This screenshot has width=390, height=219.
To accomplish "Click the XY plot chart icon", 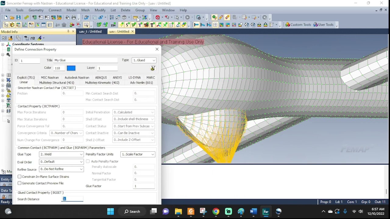I will point(25,25).
